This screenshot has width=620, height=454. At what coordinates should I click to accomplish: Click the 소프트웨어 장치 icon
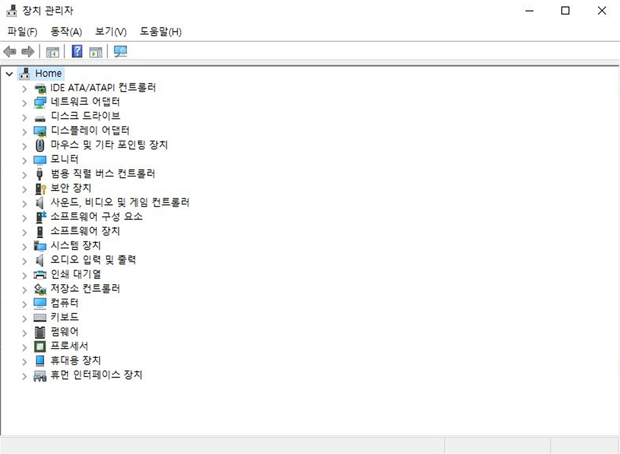(40, 231)
